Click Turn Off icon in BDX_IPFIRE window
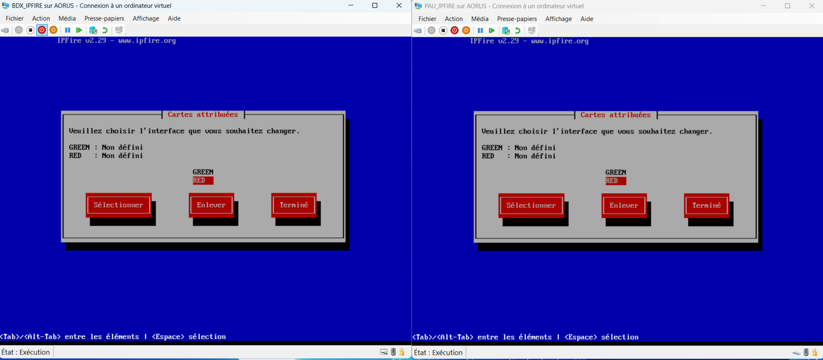823x360 pixels. coord(30,30)
